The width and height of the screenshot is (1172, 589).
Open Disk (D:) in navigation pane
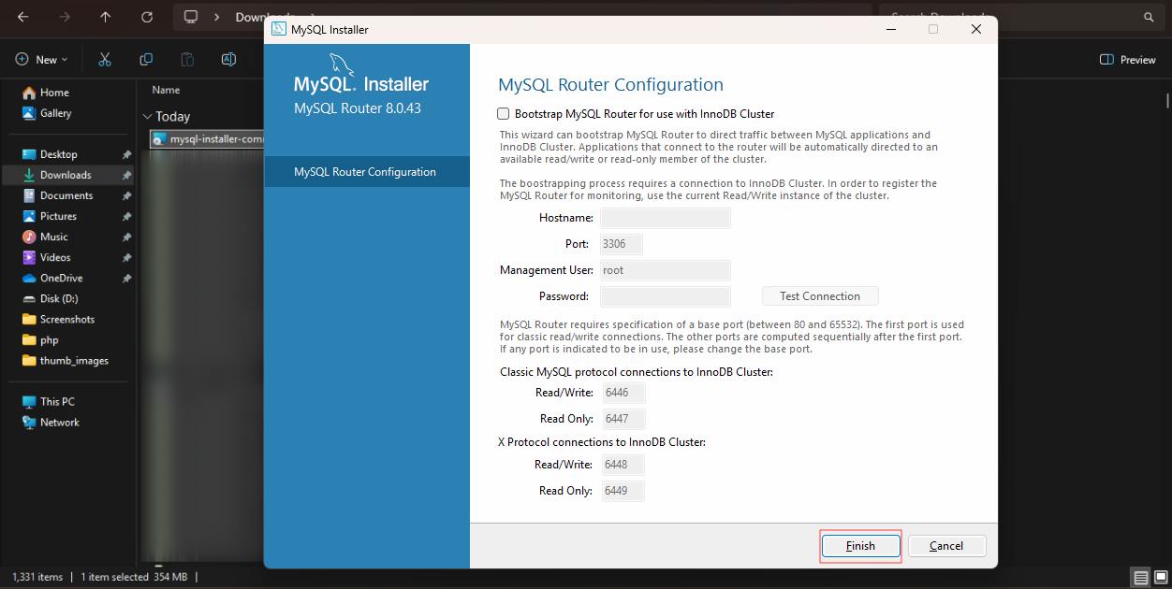click(x=58, y=298)
